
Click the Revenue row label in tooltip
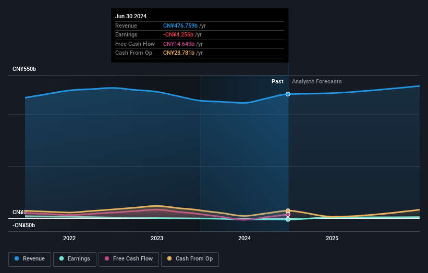click(126, 26)
